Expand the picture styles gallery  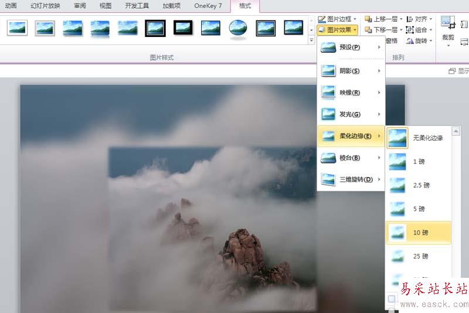(x=311, y=40)
